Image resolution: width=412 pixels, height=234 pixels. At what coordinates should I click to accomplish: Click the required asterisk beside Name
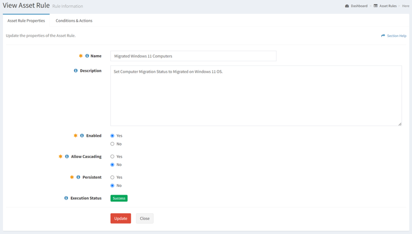coord(81,56)
